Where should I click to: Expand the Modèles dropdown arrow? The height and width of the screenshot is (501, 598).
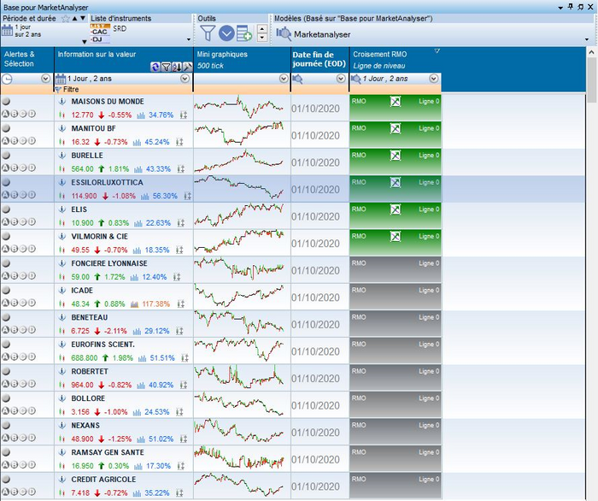pyautogui.click(x=587, y=39)
